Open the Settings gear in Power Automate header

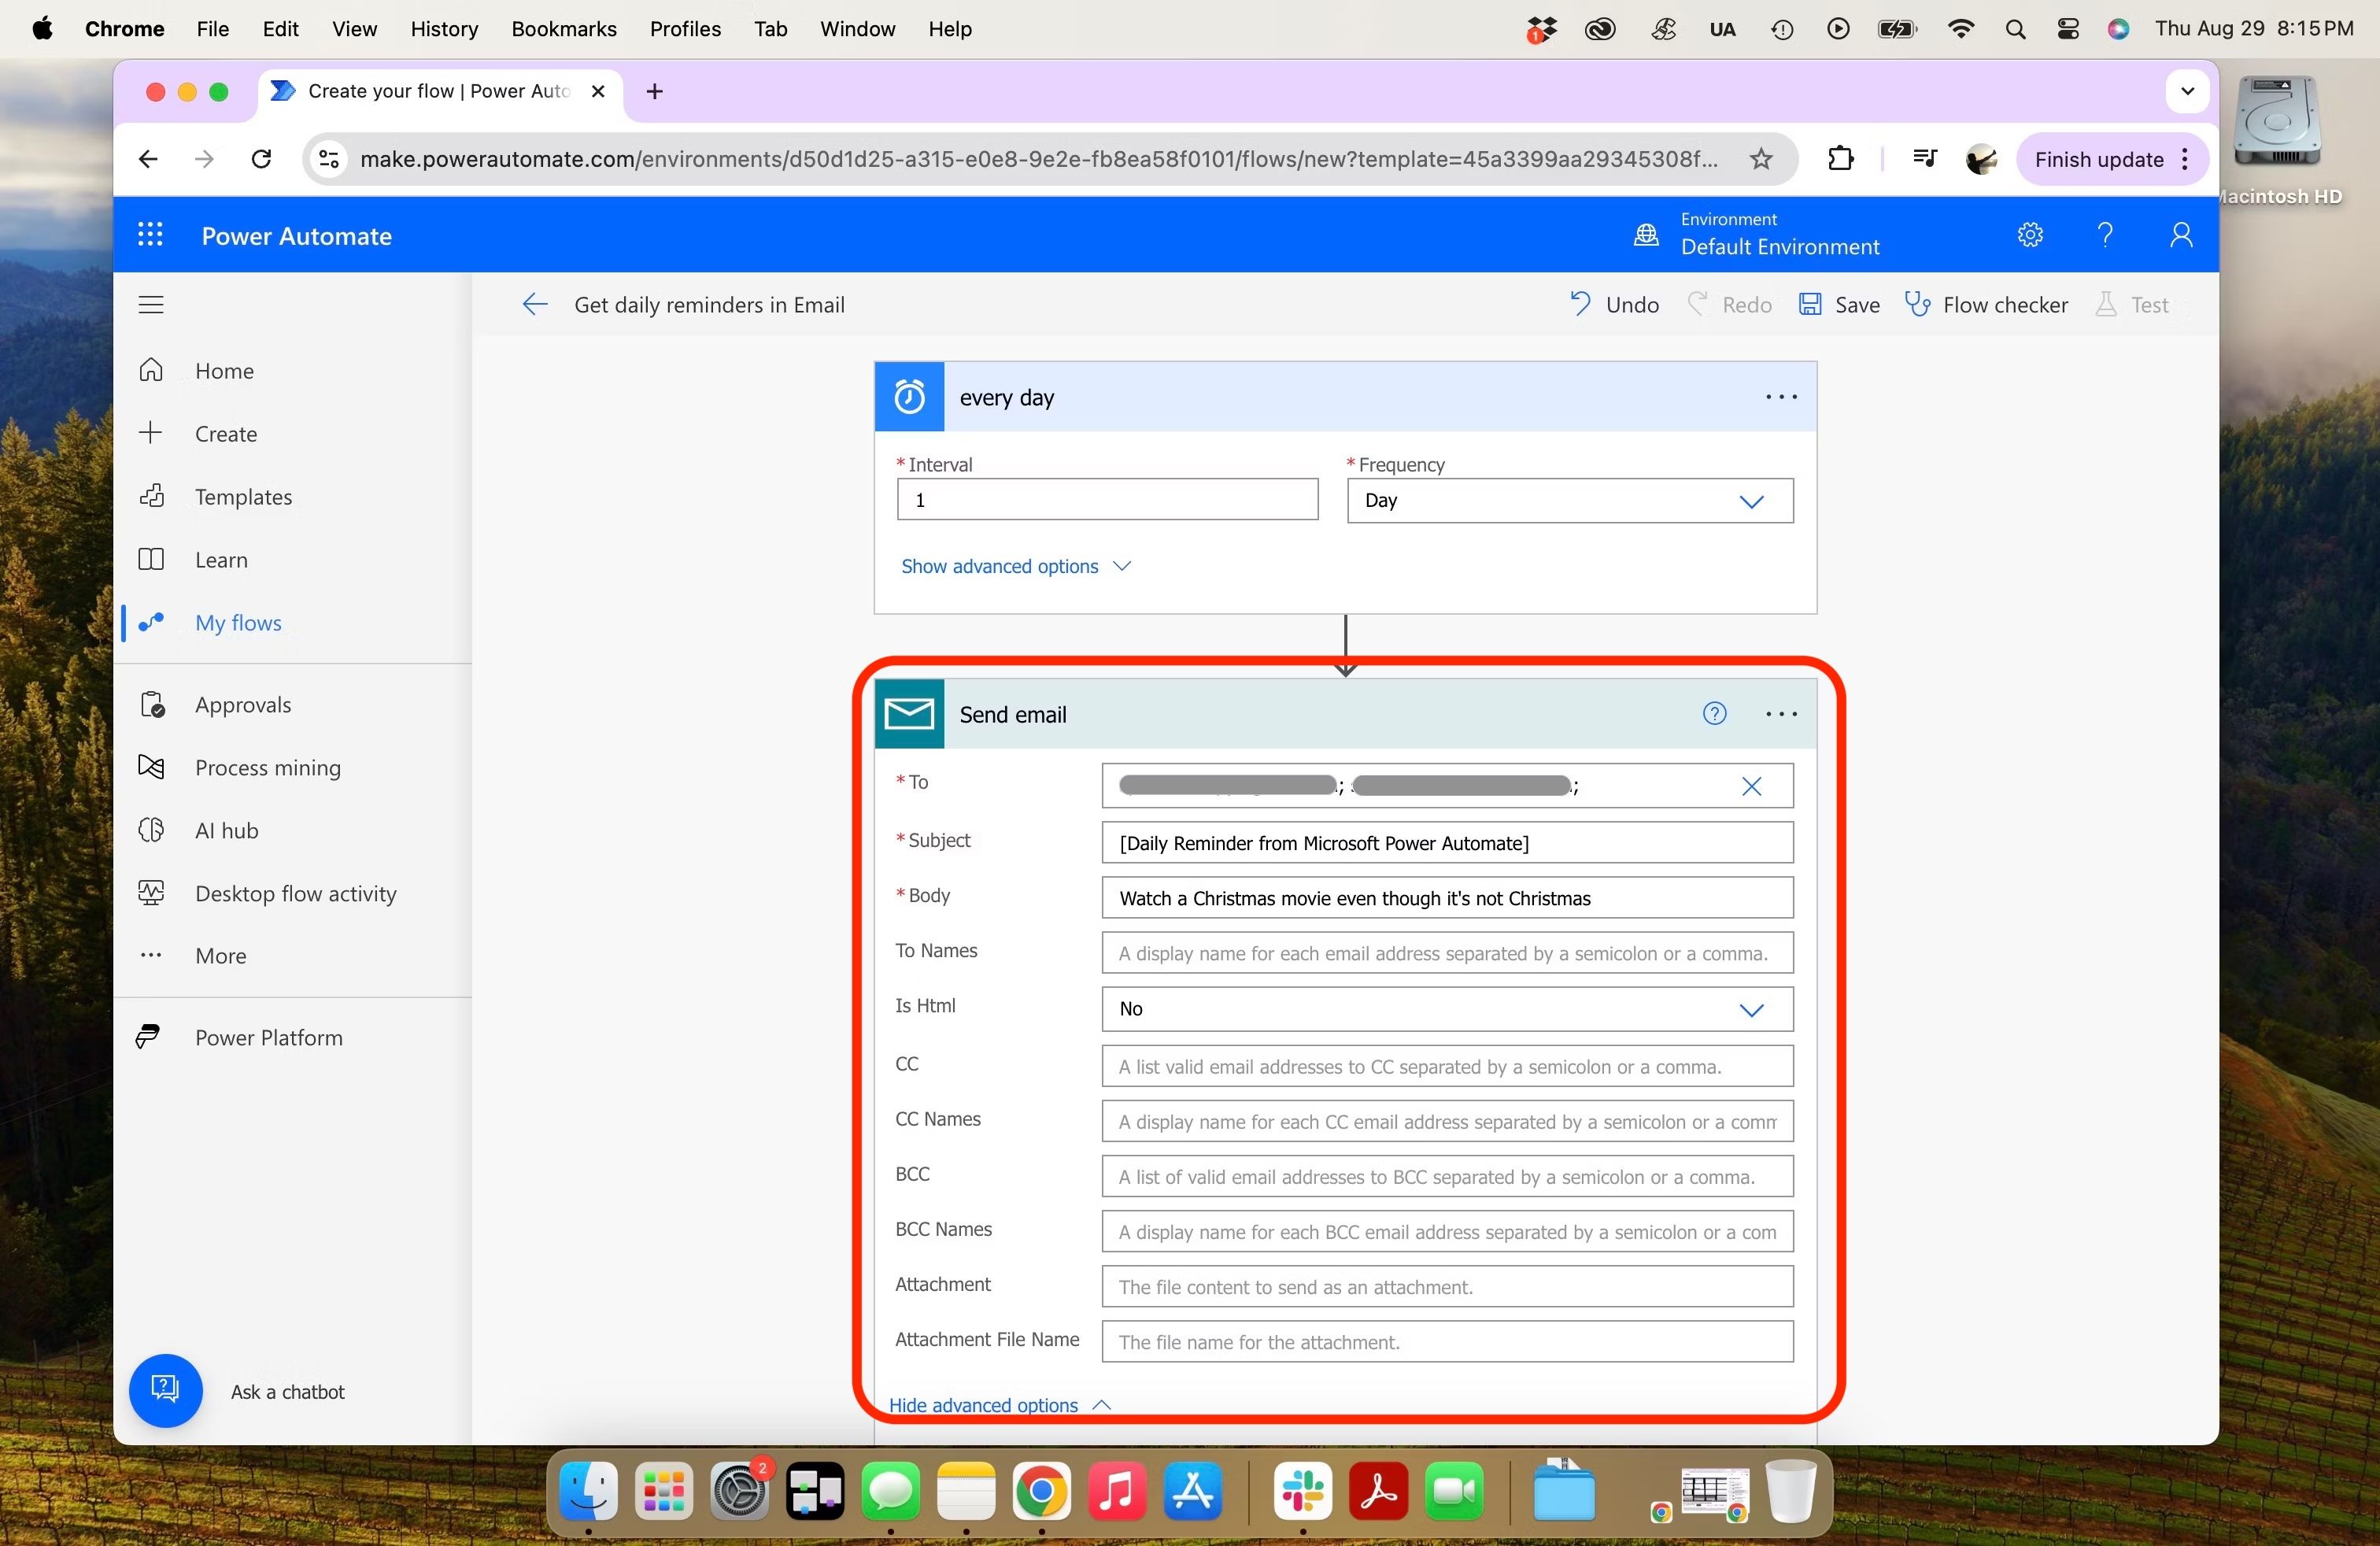coord(2030,235)
